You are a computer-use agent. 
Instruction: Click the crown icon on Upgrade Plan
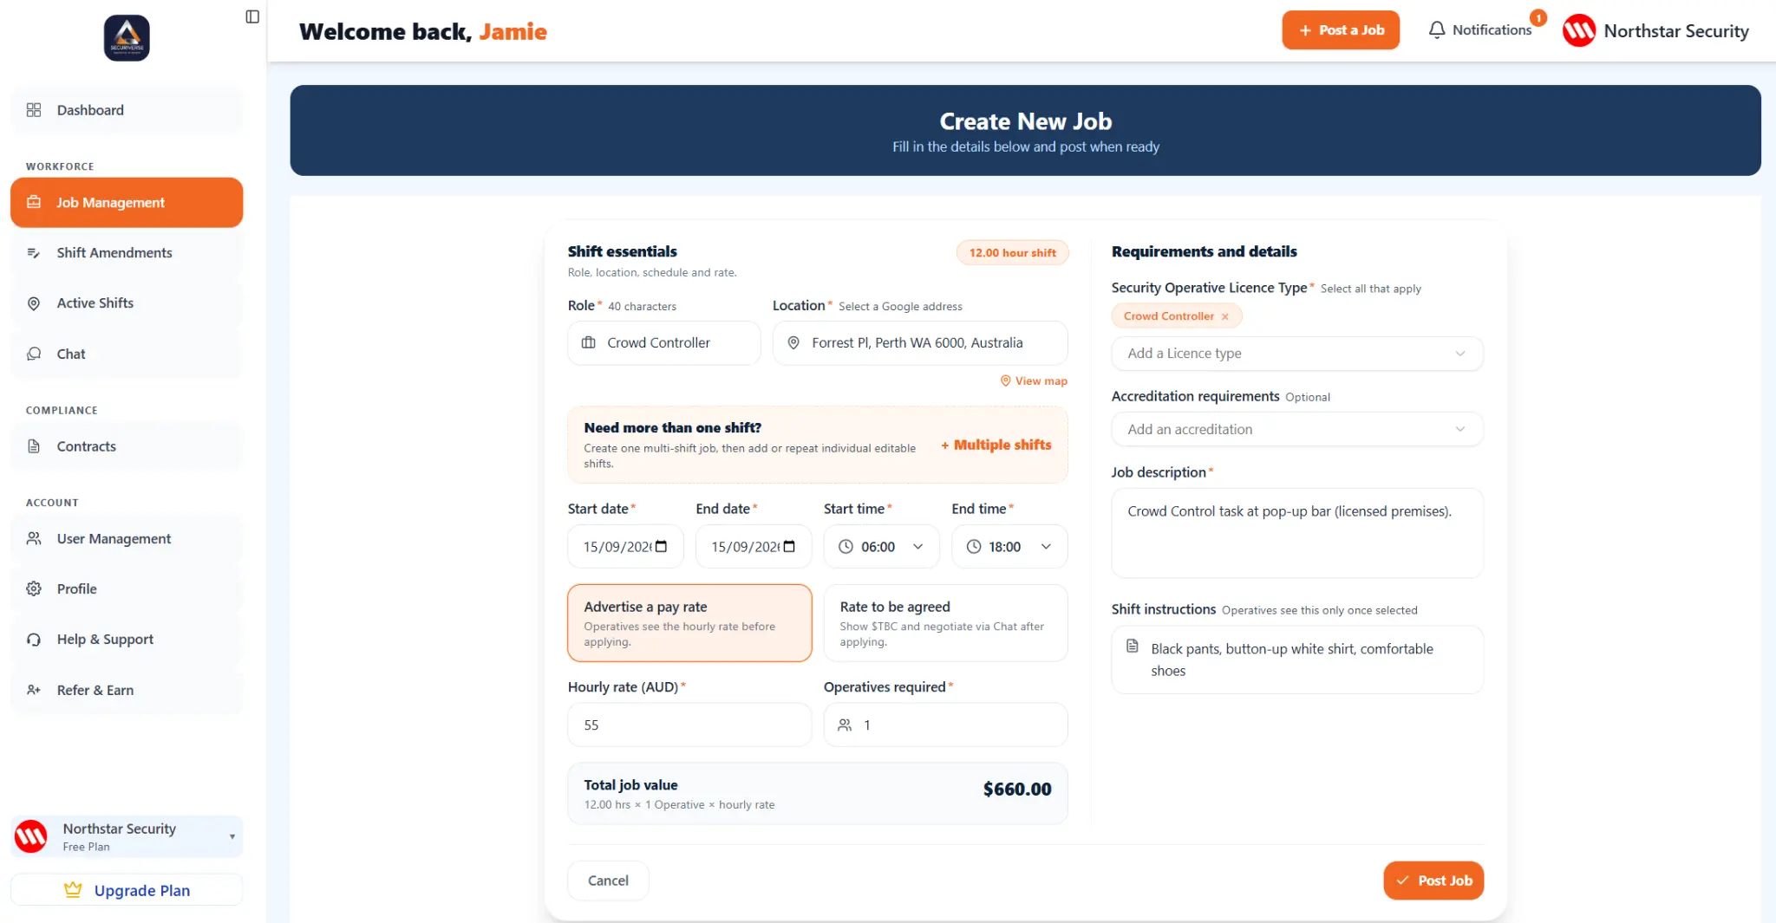tap(73, 890)
